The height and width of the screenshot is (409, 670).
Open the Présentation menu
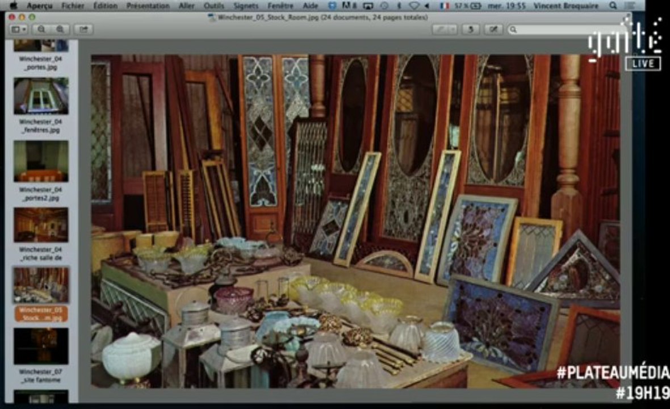tap(148, 6)
